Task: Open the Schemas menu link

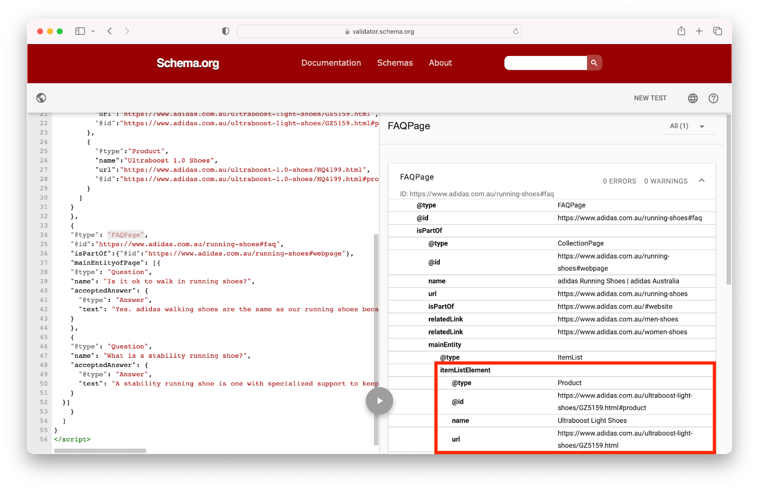Action: coord(395,63)
